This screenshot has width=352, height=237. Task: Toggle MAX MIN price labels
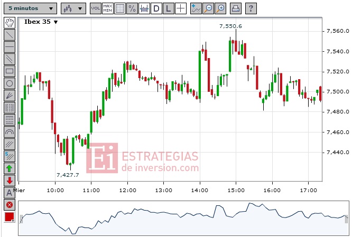[x=107, y=8]
